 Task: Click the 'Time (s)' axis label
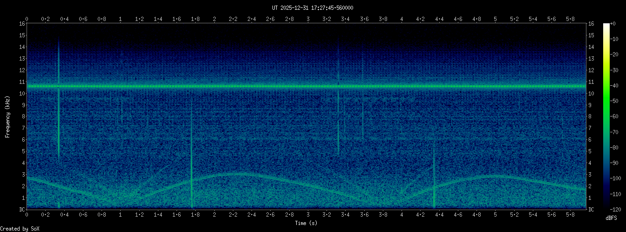click(x=306, y=223)
